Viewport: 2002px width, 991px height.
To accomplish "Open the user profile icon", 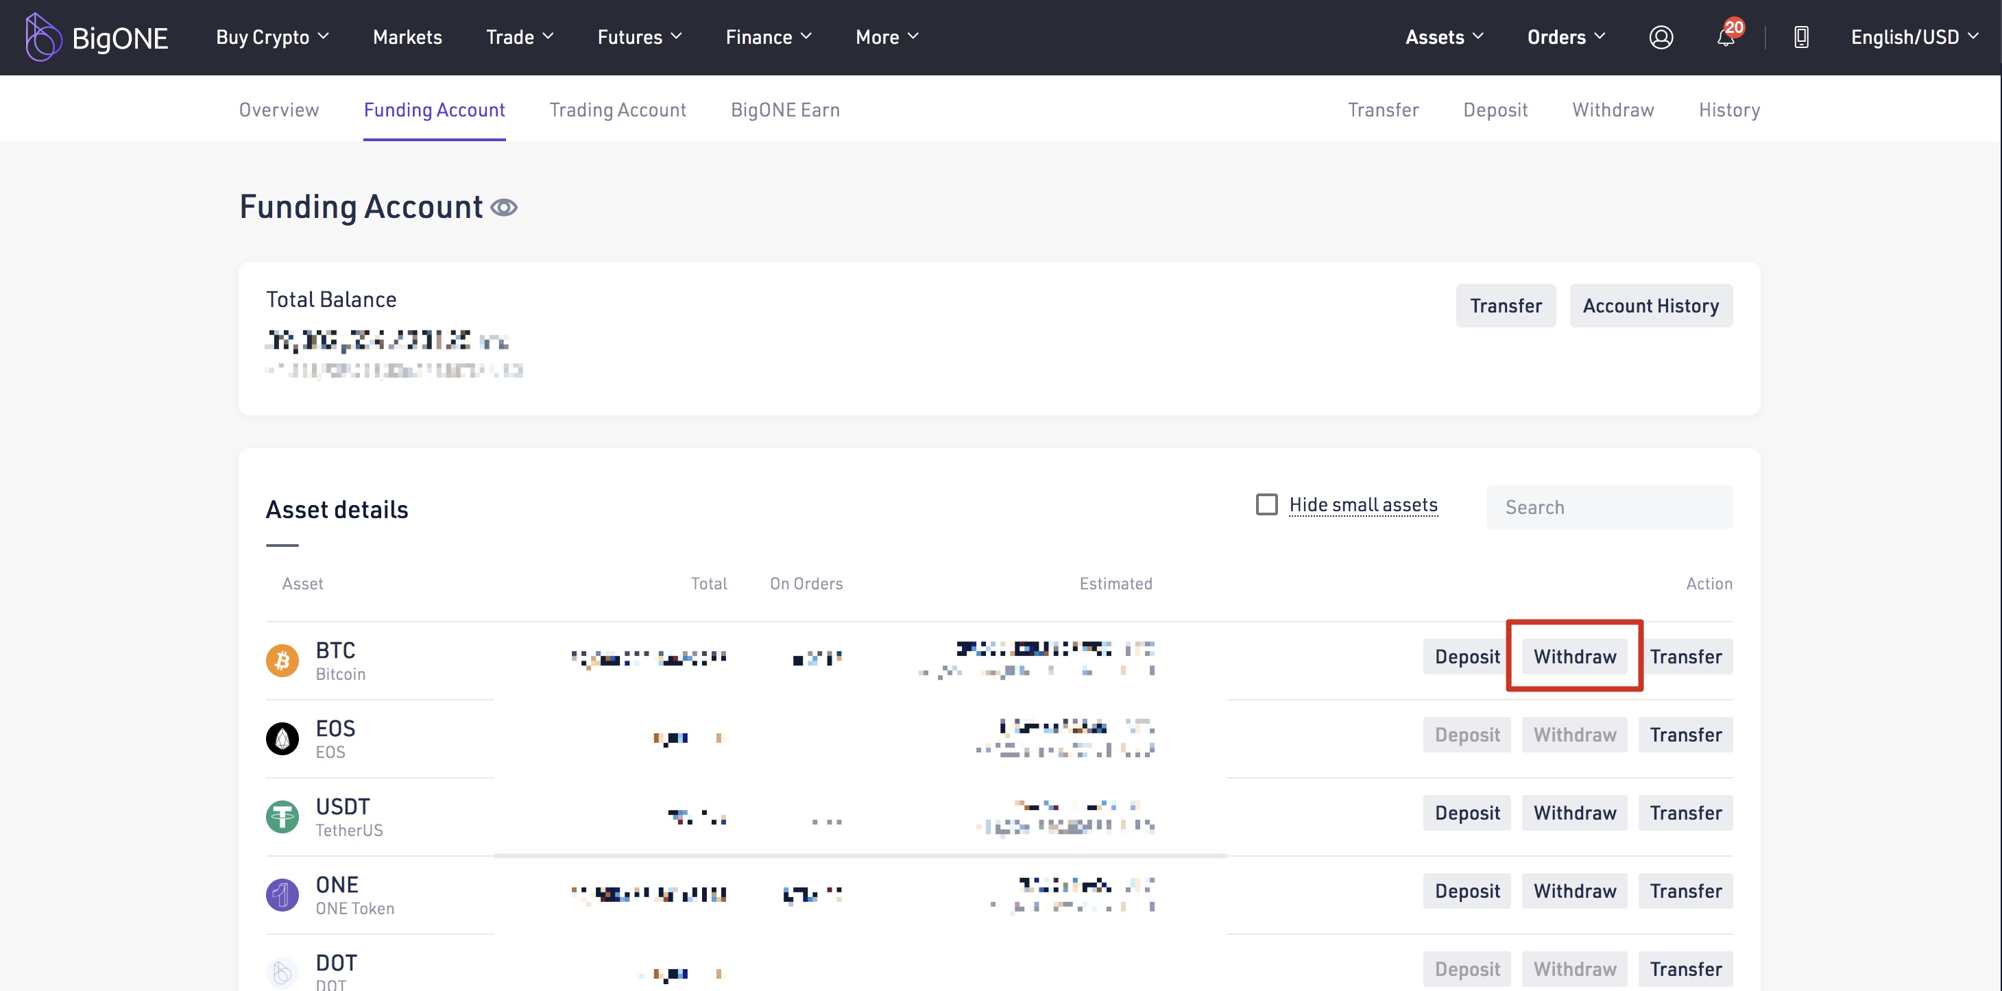I will tap(1661, 36).
